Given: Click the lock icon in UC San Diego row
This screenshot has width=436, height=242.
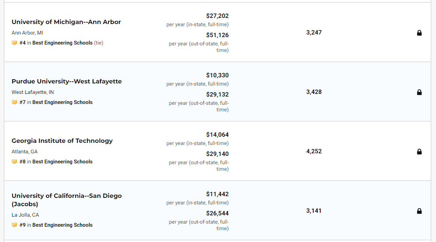Looking at the screenshot, I should pos(419,211).
